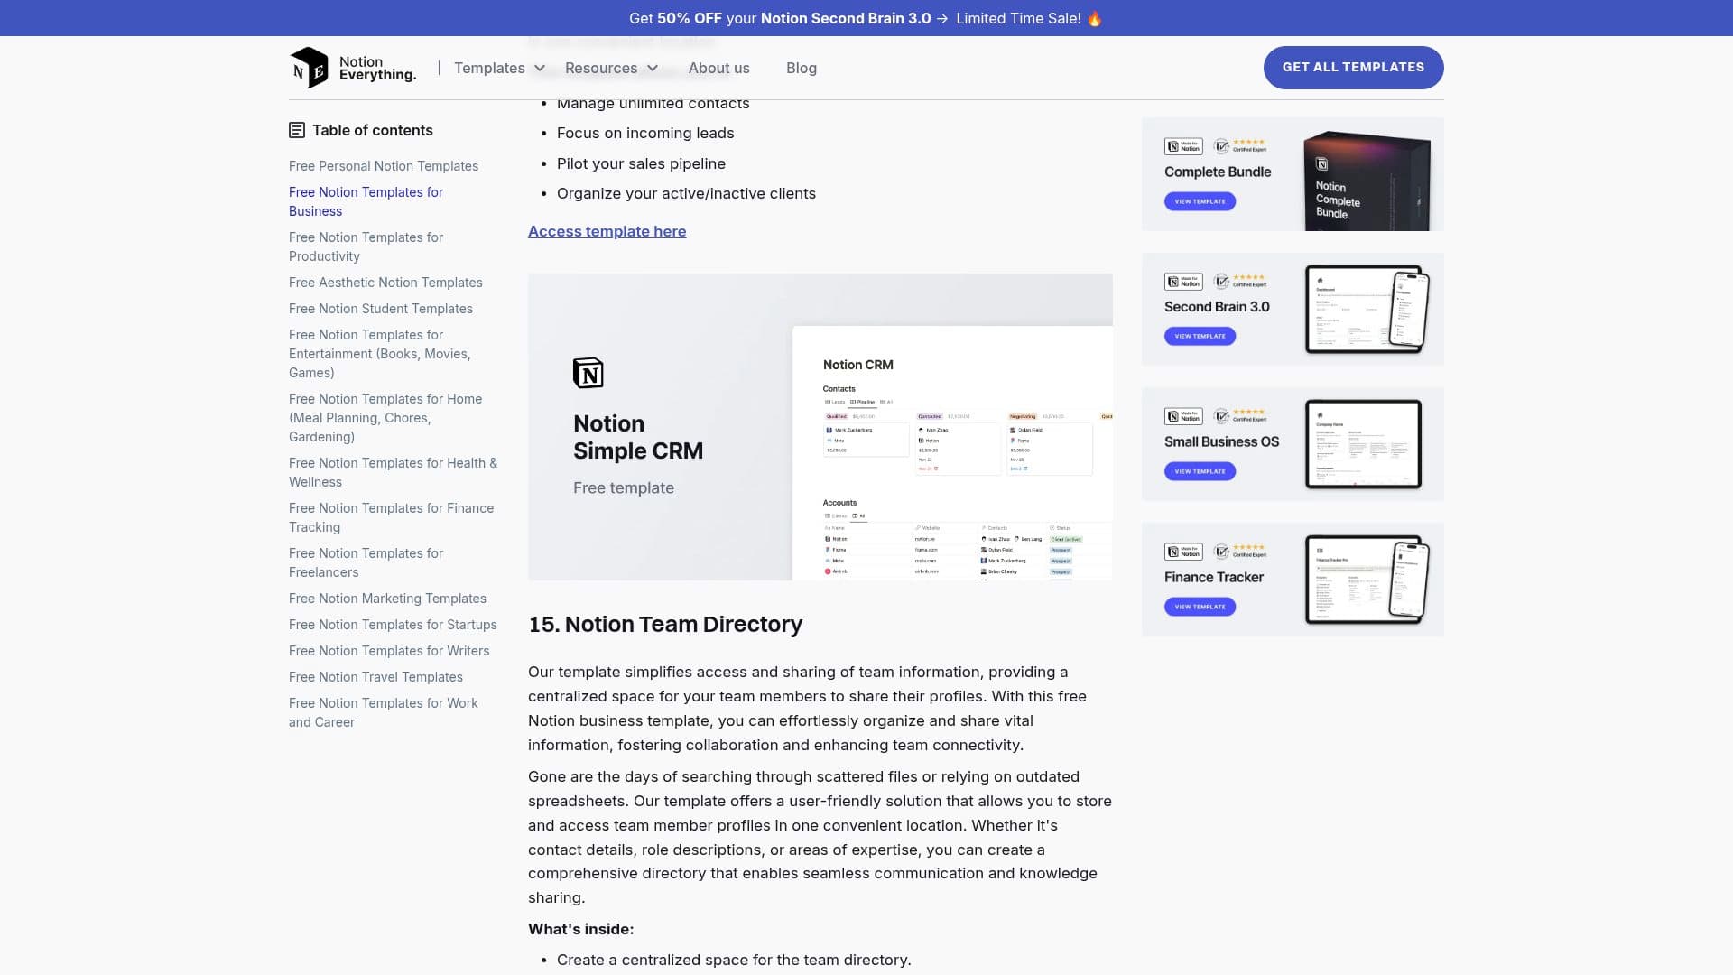Click the Small Business OS tablet mockup

click(x=1363, y=444)
